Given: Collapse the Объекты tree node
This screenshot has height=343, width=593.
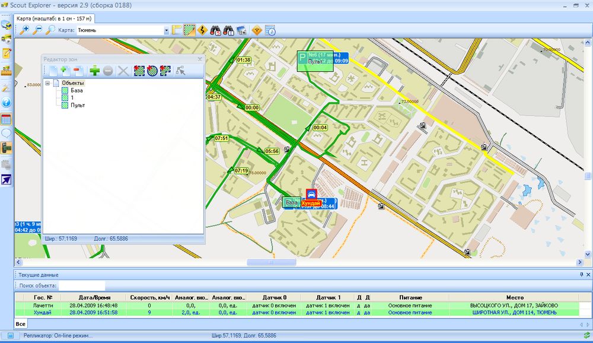Looking at the screenshot, I should pyautogui.click(x=47, y=83).
